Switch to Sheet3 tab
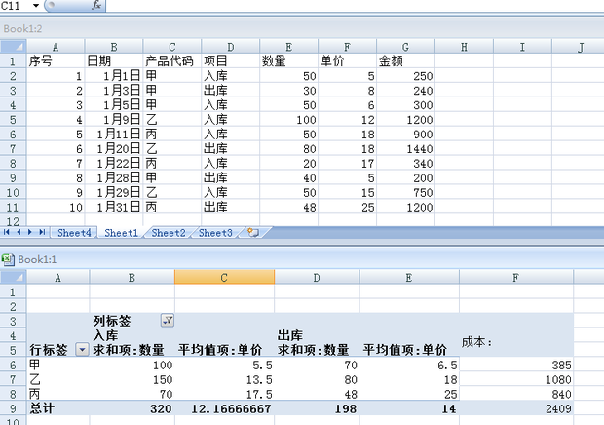 [215, 233]
